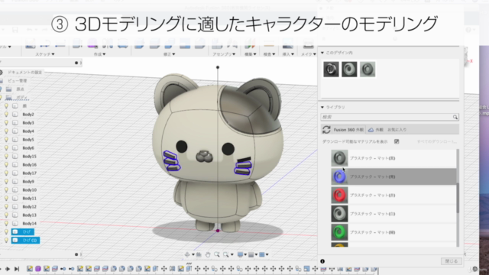Play the design timeline
This screenshot has height=275, width=489.
[8, 269]
